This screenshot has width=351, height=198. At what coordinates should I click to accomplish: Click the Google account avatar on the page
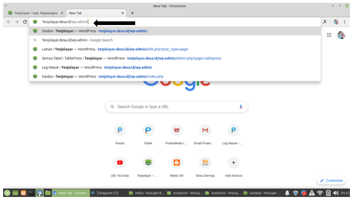341,35
